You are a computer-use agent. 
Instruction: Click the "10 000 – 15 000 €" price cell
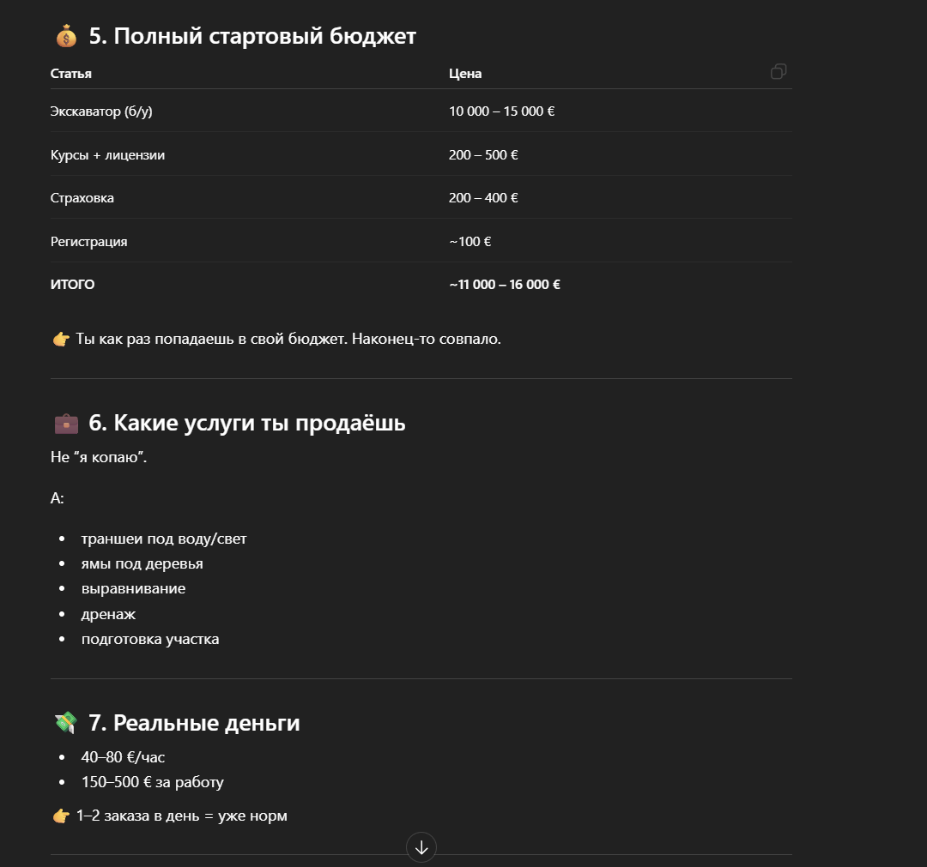pos(501,111)
